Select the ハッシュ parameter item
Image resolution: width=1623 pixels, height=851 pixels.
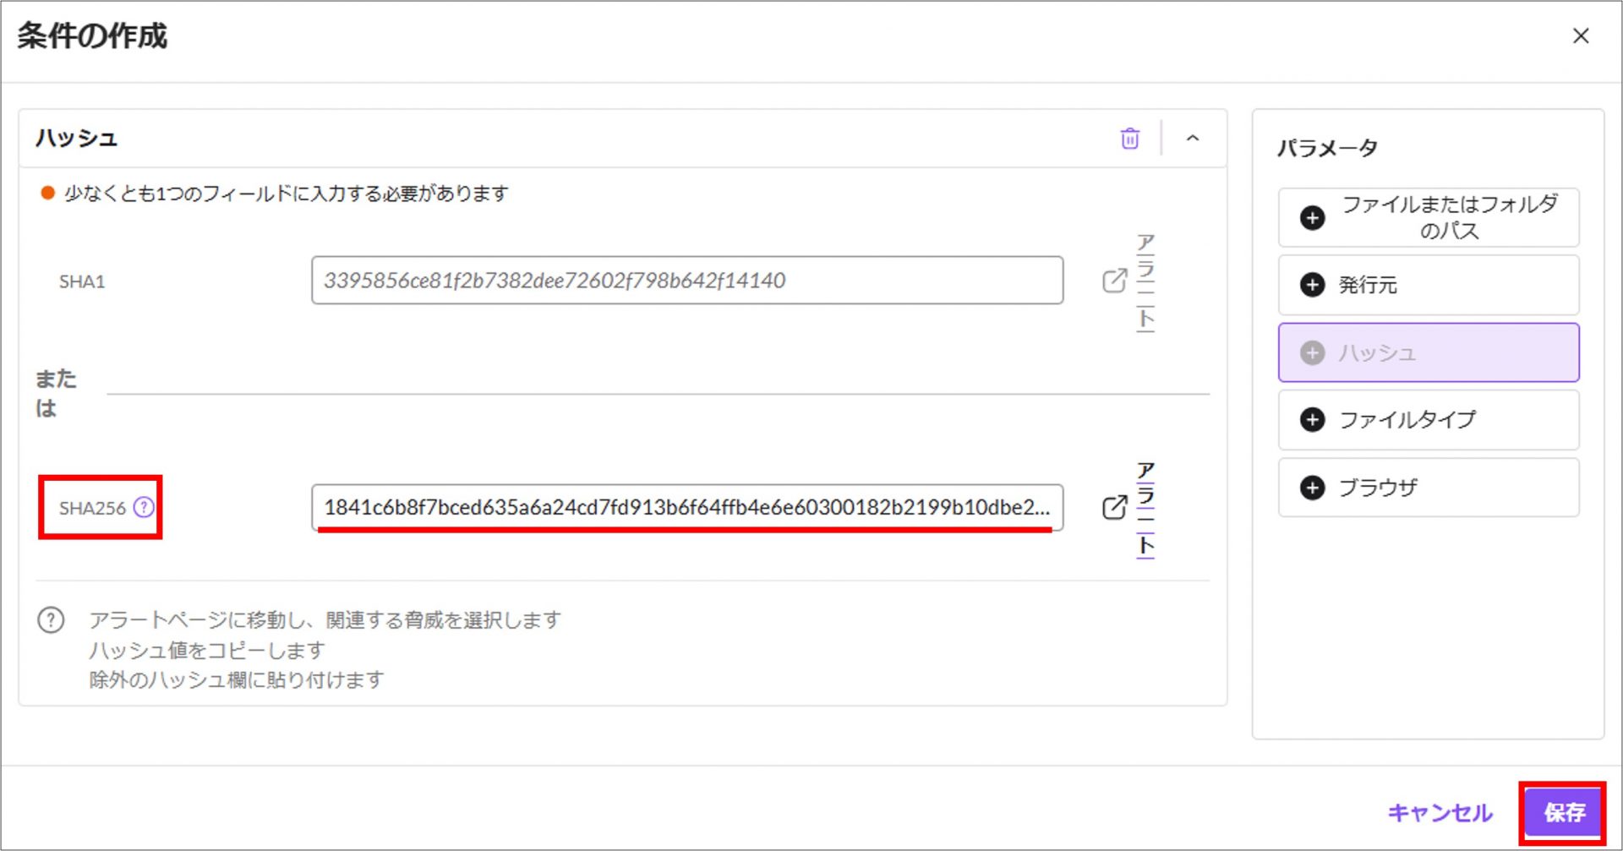(1428, 352)
